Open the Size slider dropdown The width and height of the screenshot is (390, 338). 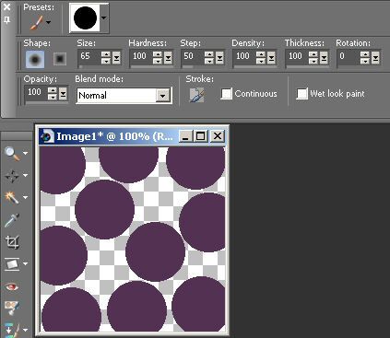click(x=116, y=57)
